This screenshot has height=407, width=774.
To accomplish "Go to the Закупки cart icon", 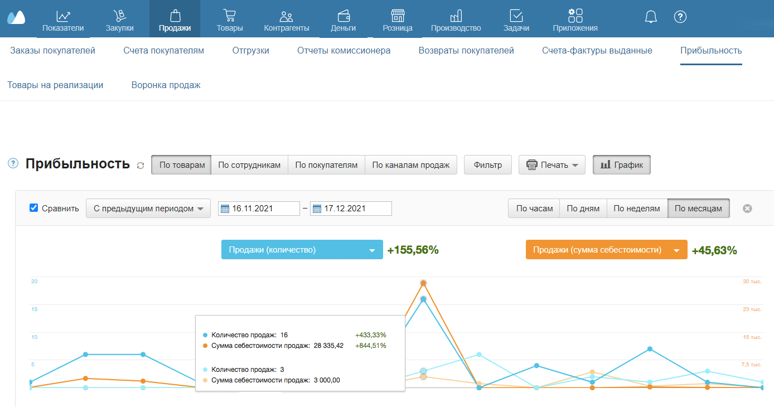I will [119, 16].
